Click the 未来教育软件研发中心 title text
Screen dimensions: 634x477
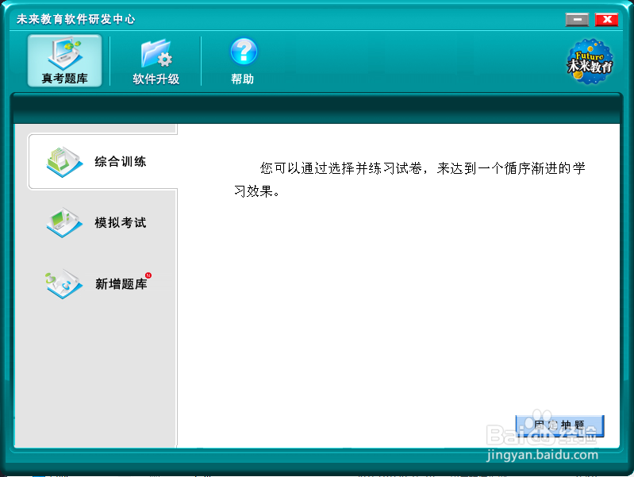[x=75, y=19]
